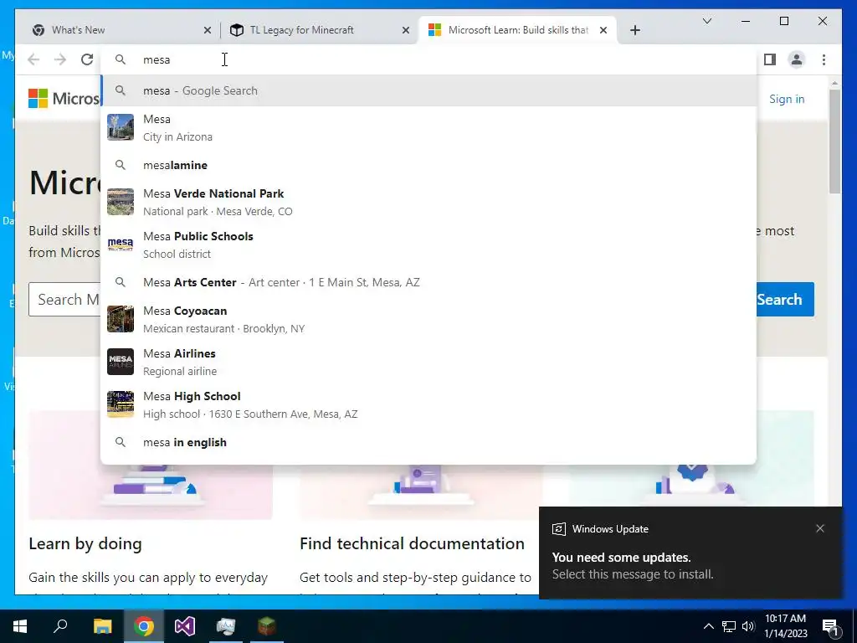857x643 pixels.
Task: Open the taskbar app beside Visual Studio
Action: (226, 626)
